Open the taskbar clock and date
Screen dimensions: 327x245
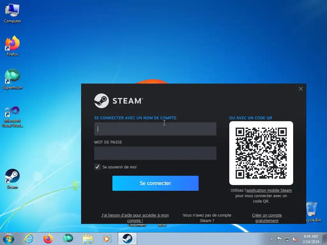311,239
